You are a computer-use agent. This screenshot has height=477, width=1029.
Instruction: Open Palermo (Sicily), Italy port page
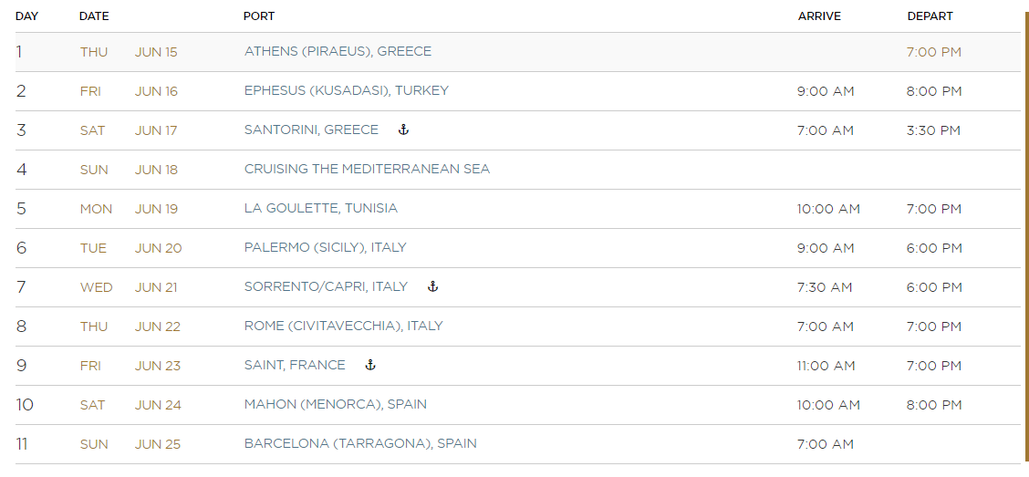326,247
